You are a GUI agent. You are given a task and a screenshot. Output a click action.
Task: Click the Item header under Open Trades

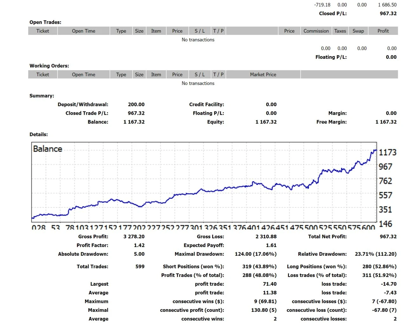pyautogui.click(x=156, y=31)
